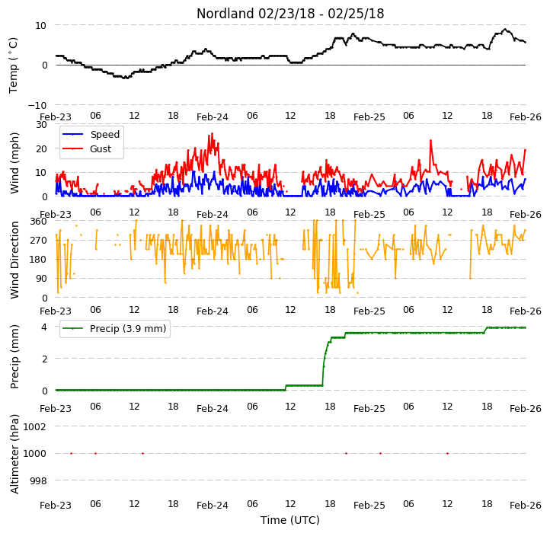Click the Feb-26 tick under altimeter chart
This screenshot has width=550, height=533.
click(526, 506)
